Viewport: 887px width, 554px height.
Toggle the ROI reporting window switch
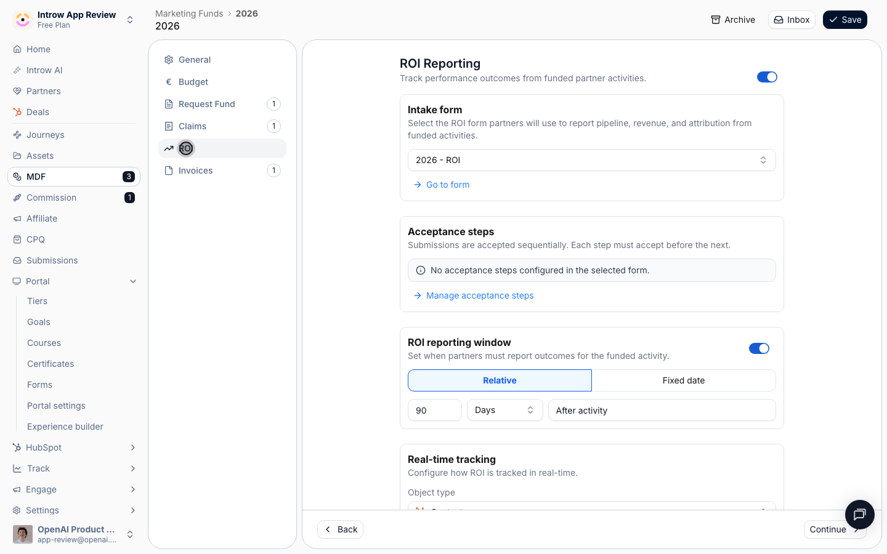pyautogui.click(x=759, y=348)
